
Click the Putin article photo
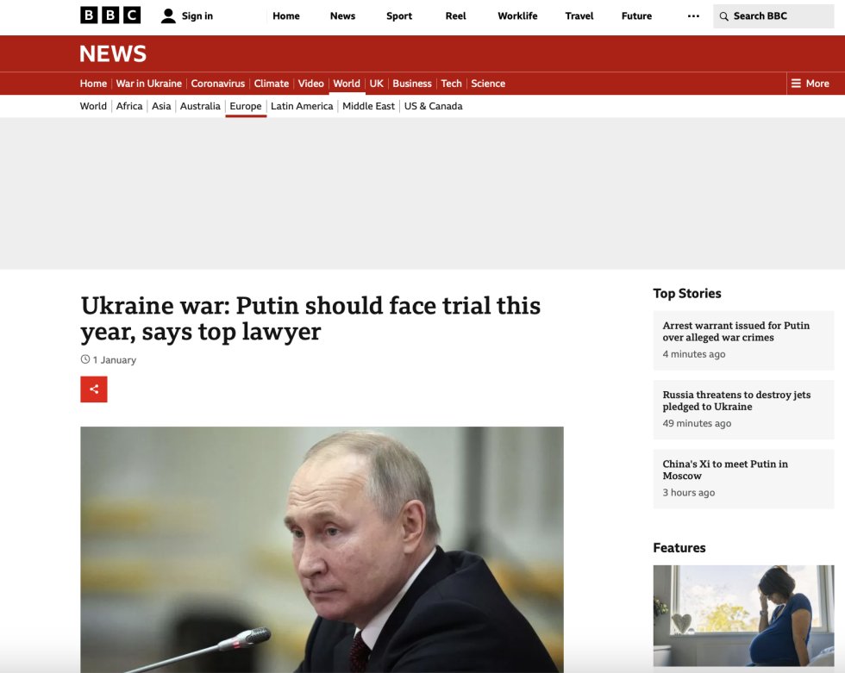pos(322,550)
